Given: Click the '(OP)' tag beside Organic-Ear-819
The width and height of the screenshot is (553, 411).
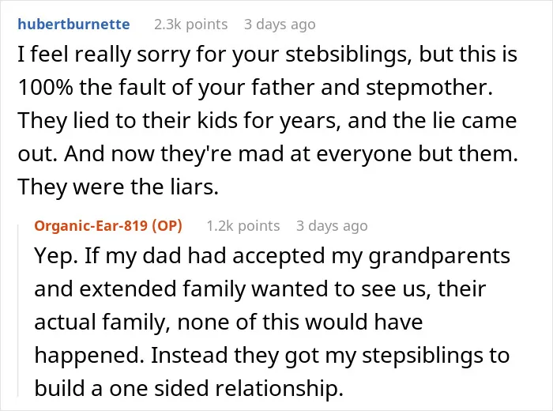Looking at the screenshot, I should (x=167, y=226).
